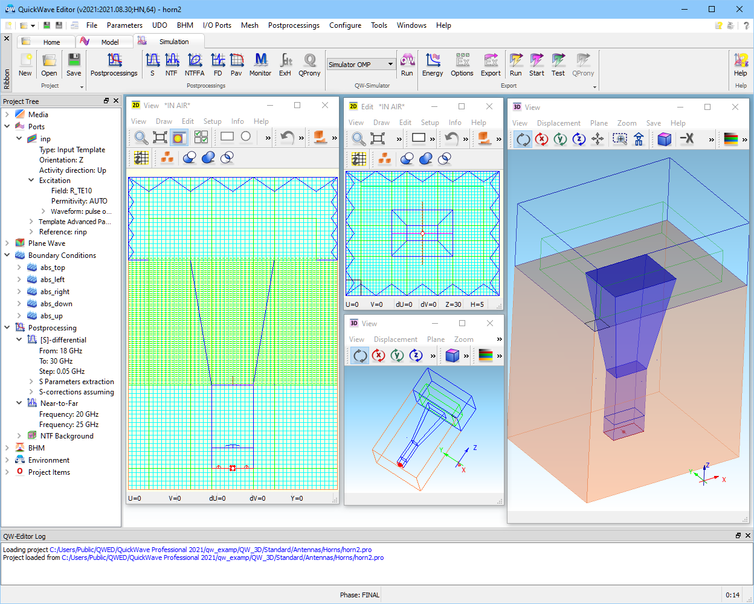
Task: Toggle the mesh grid icon in 2D View window
Action: (x=141, y=158)
